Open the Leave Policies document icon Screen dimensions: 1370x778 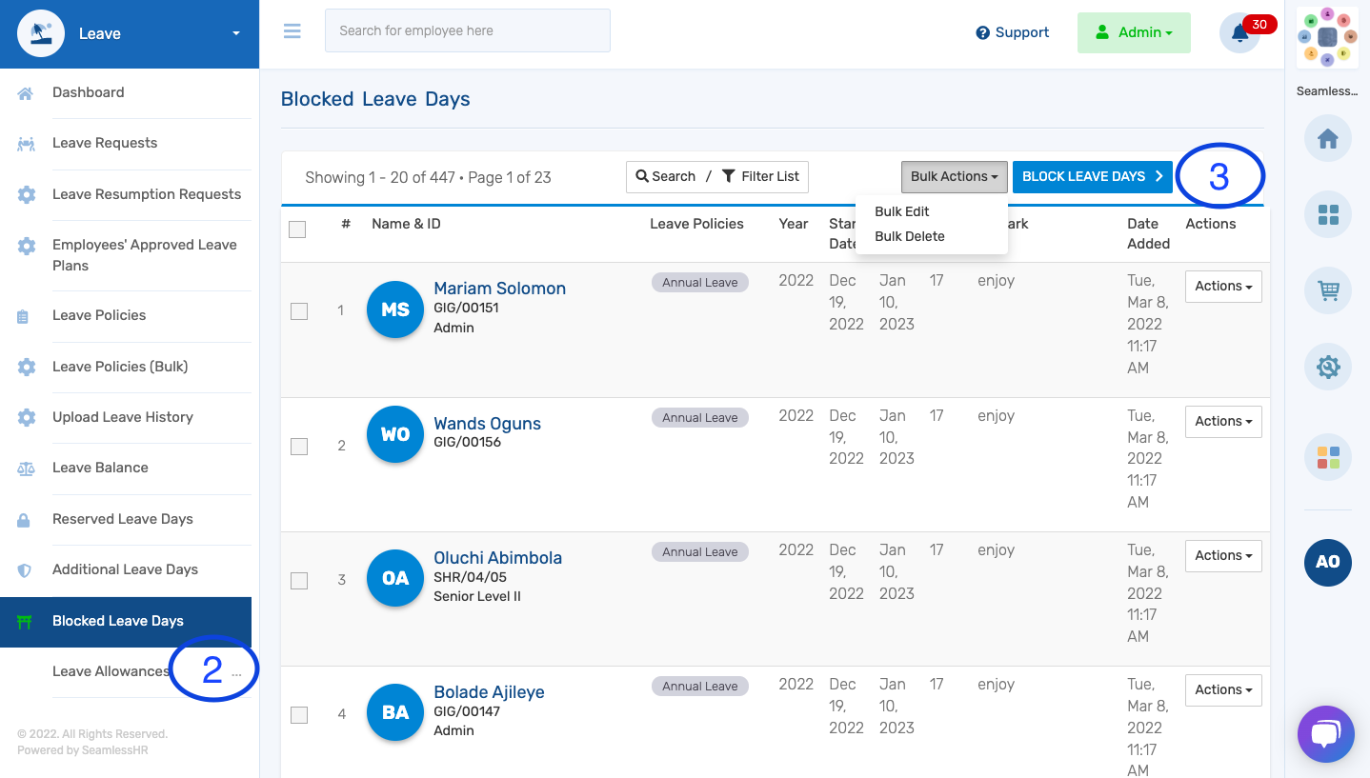tap(27, 316)
